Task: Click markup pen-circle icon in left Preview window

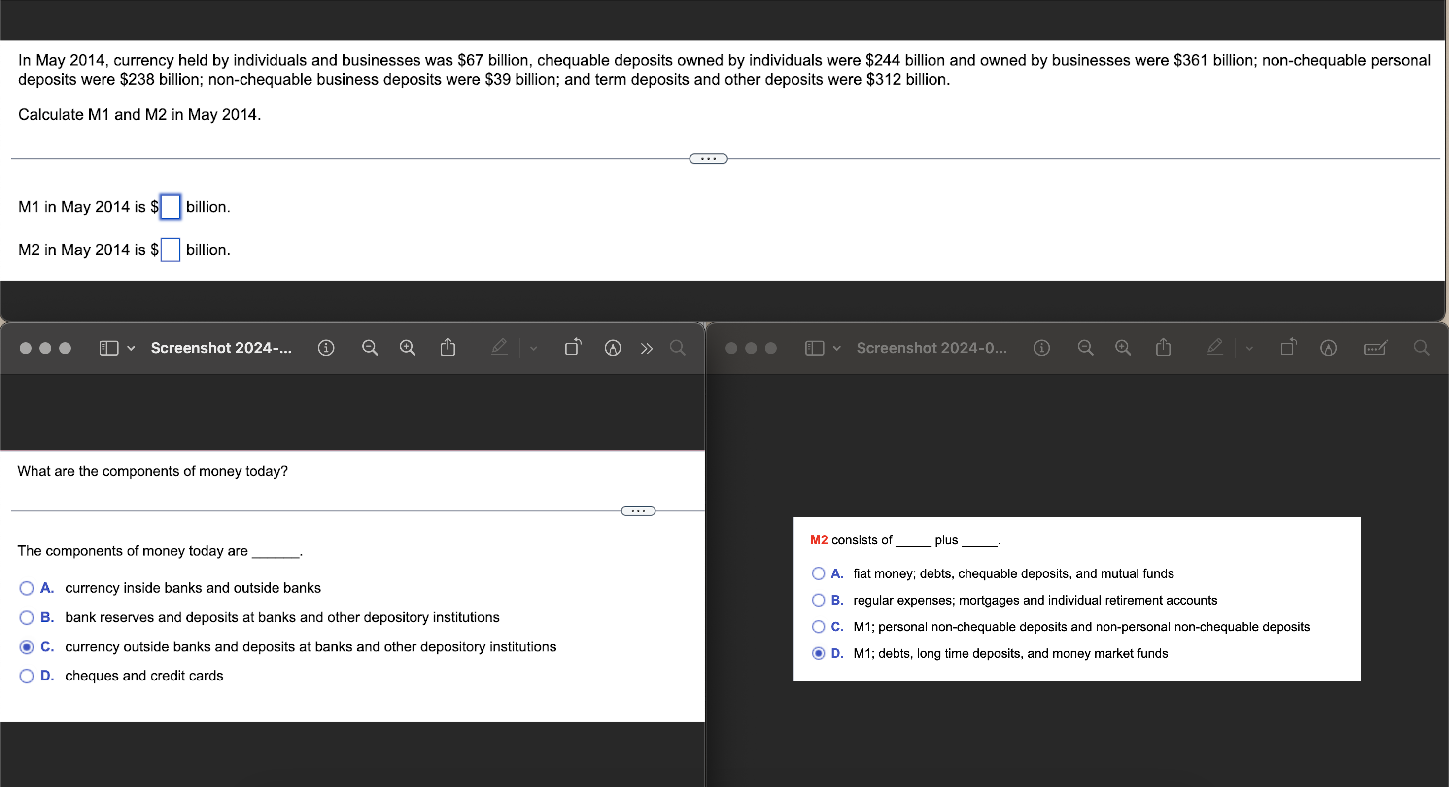Action: (613, 348)
